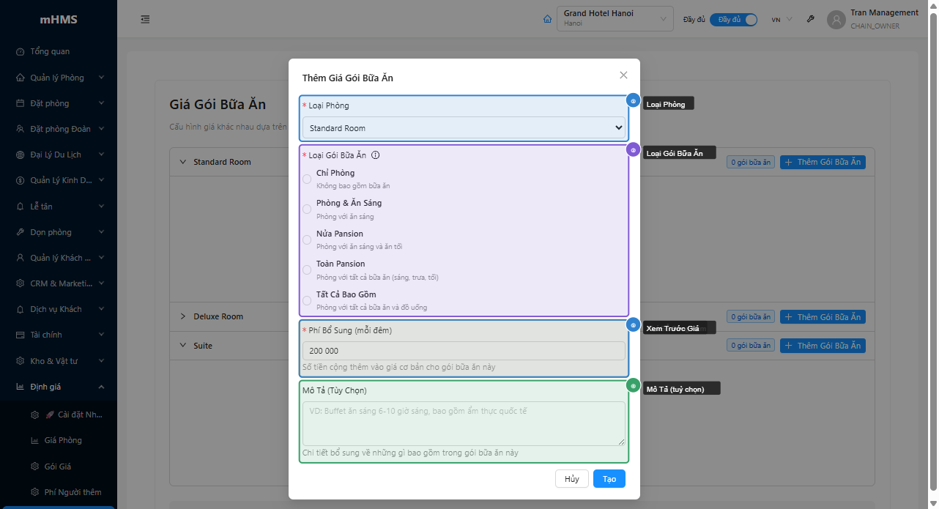Click the purple marker for Loại Gói Bữa Ăn
The width and height of the screenshot is (939, 509).
[634, 150]
